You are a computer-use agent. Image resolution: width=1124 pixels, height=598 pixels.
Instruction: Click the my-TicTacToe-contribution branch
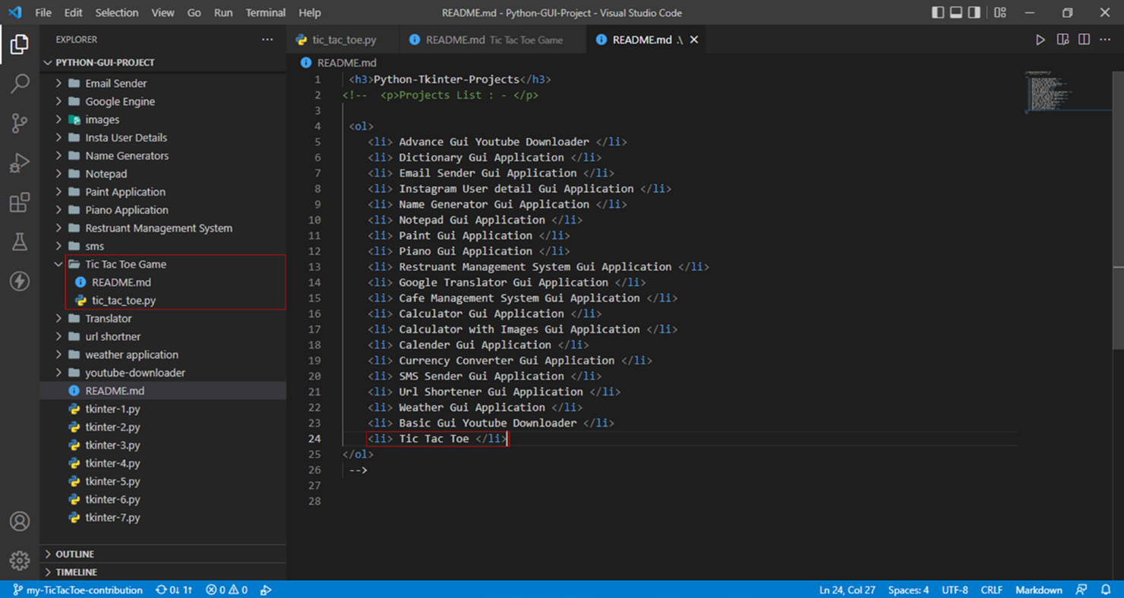pos(77,590)
